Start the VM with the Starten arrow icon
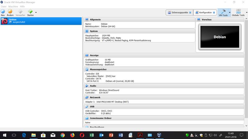The height and width of the screenshot is (139, 248). (x=30, y=11)
